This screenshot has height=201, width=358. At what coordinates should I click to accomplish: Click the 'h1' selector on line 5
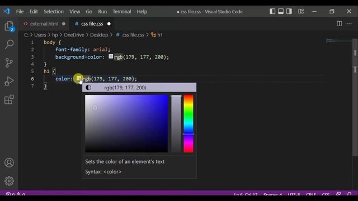(46, 71)
